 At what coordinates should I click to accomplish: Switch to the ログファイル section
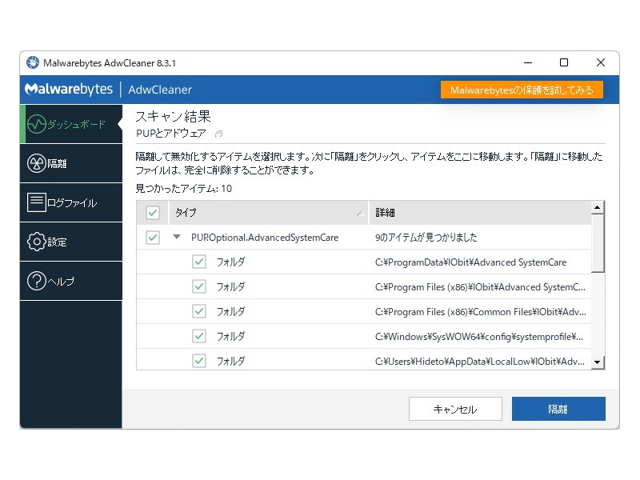coord(72,202)
